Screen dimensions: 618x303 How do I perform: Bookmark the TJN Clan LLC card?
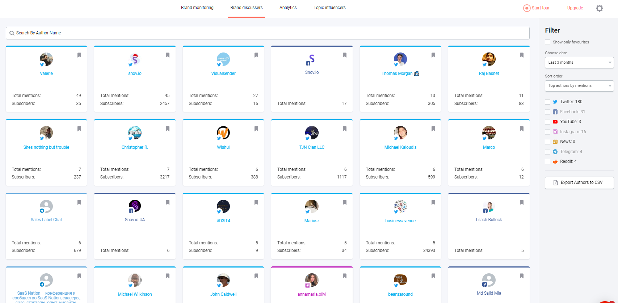click(x=345, y=129)
